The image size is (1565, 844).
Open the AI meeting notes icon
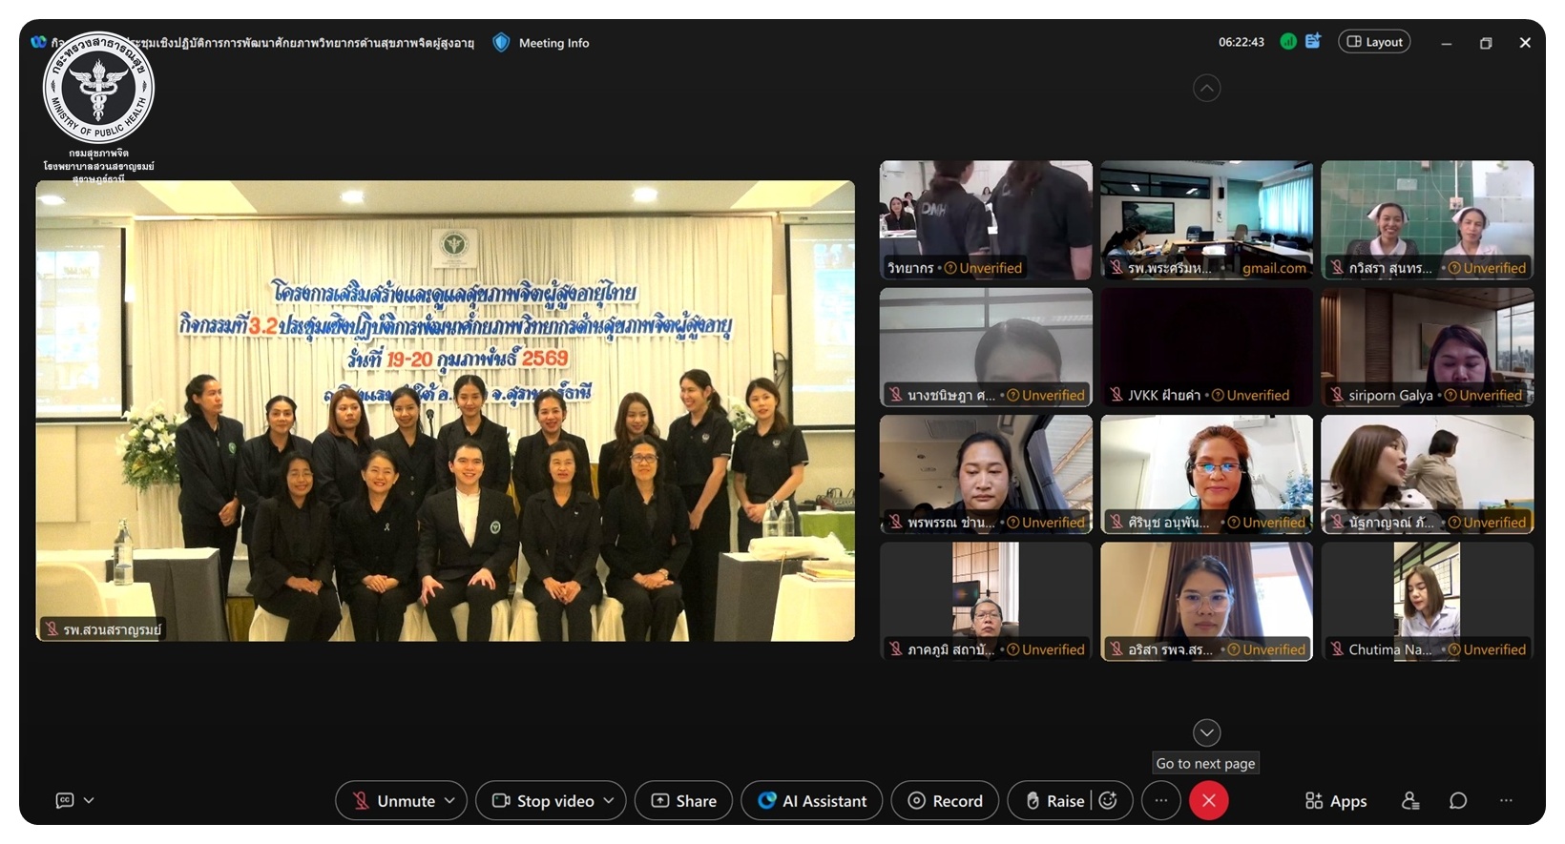(x=1314, y=42)
